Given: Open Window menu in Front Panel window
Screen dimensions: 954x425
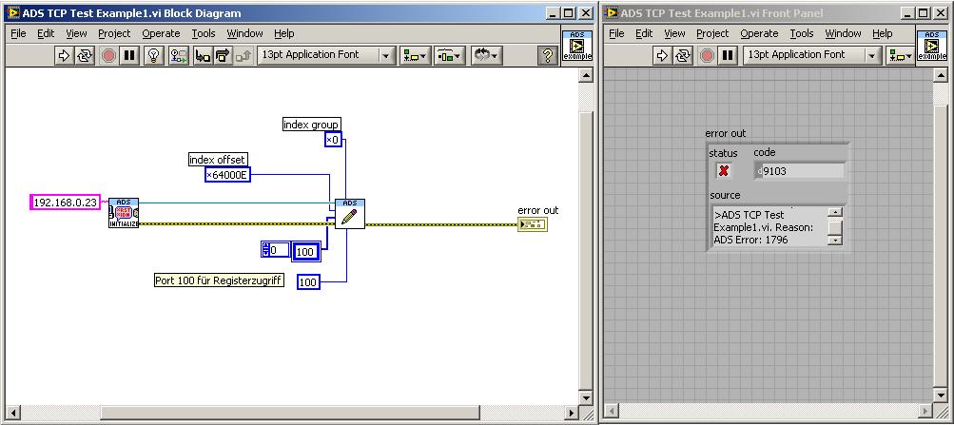Looking at the screenshot, I should [843, 33].
